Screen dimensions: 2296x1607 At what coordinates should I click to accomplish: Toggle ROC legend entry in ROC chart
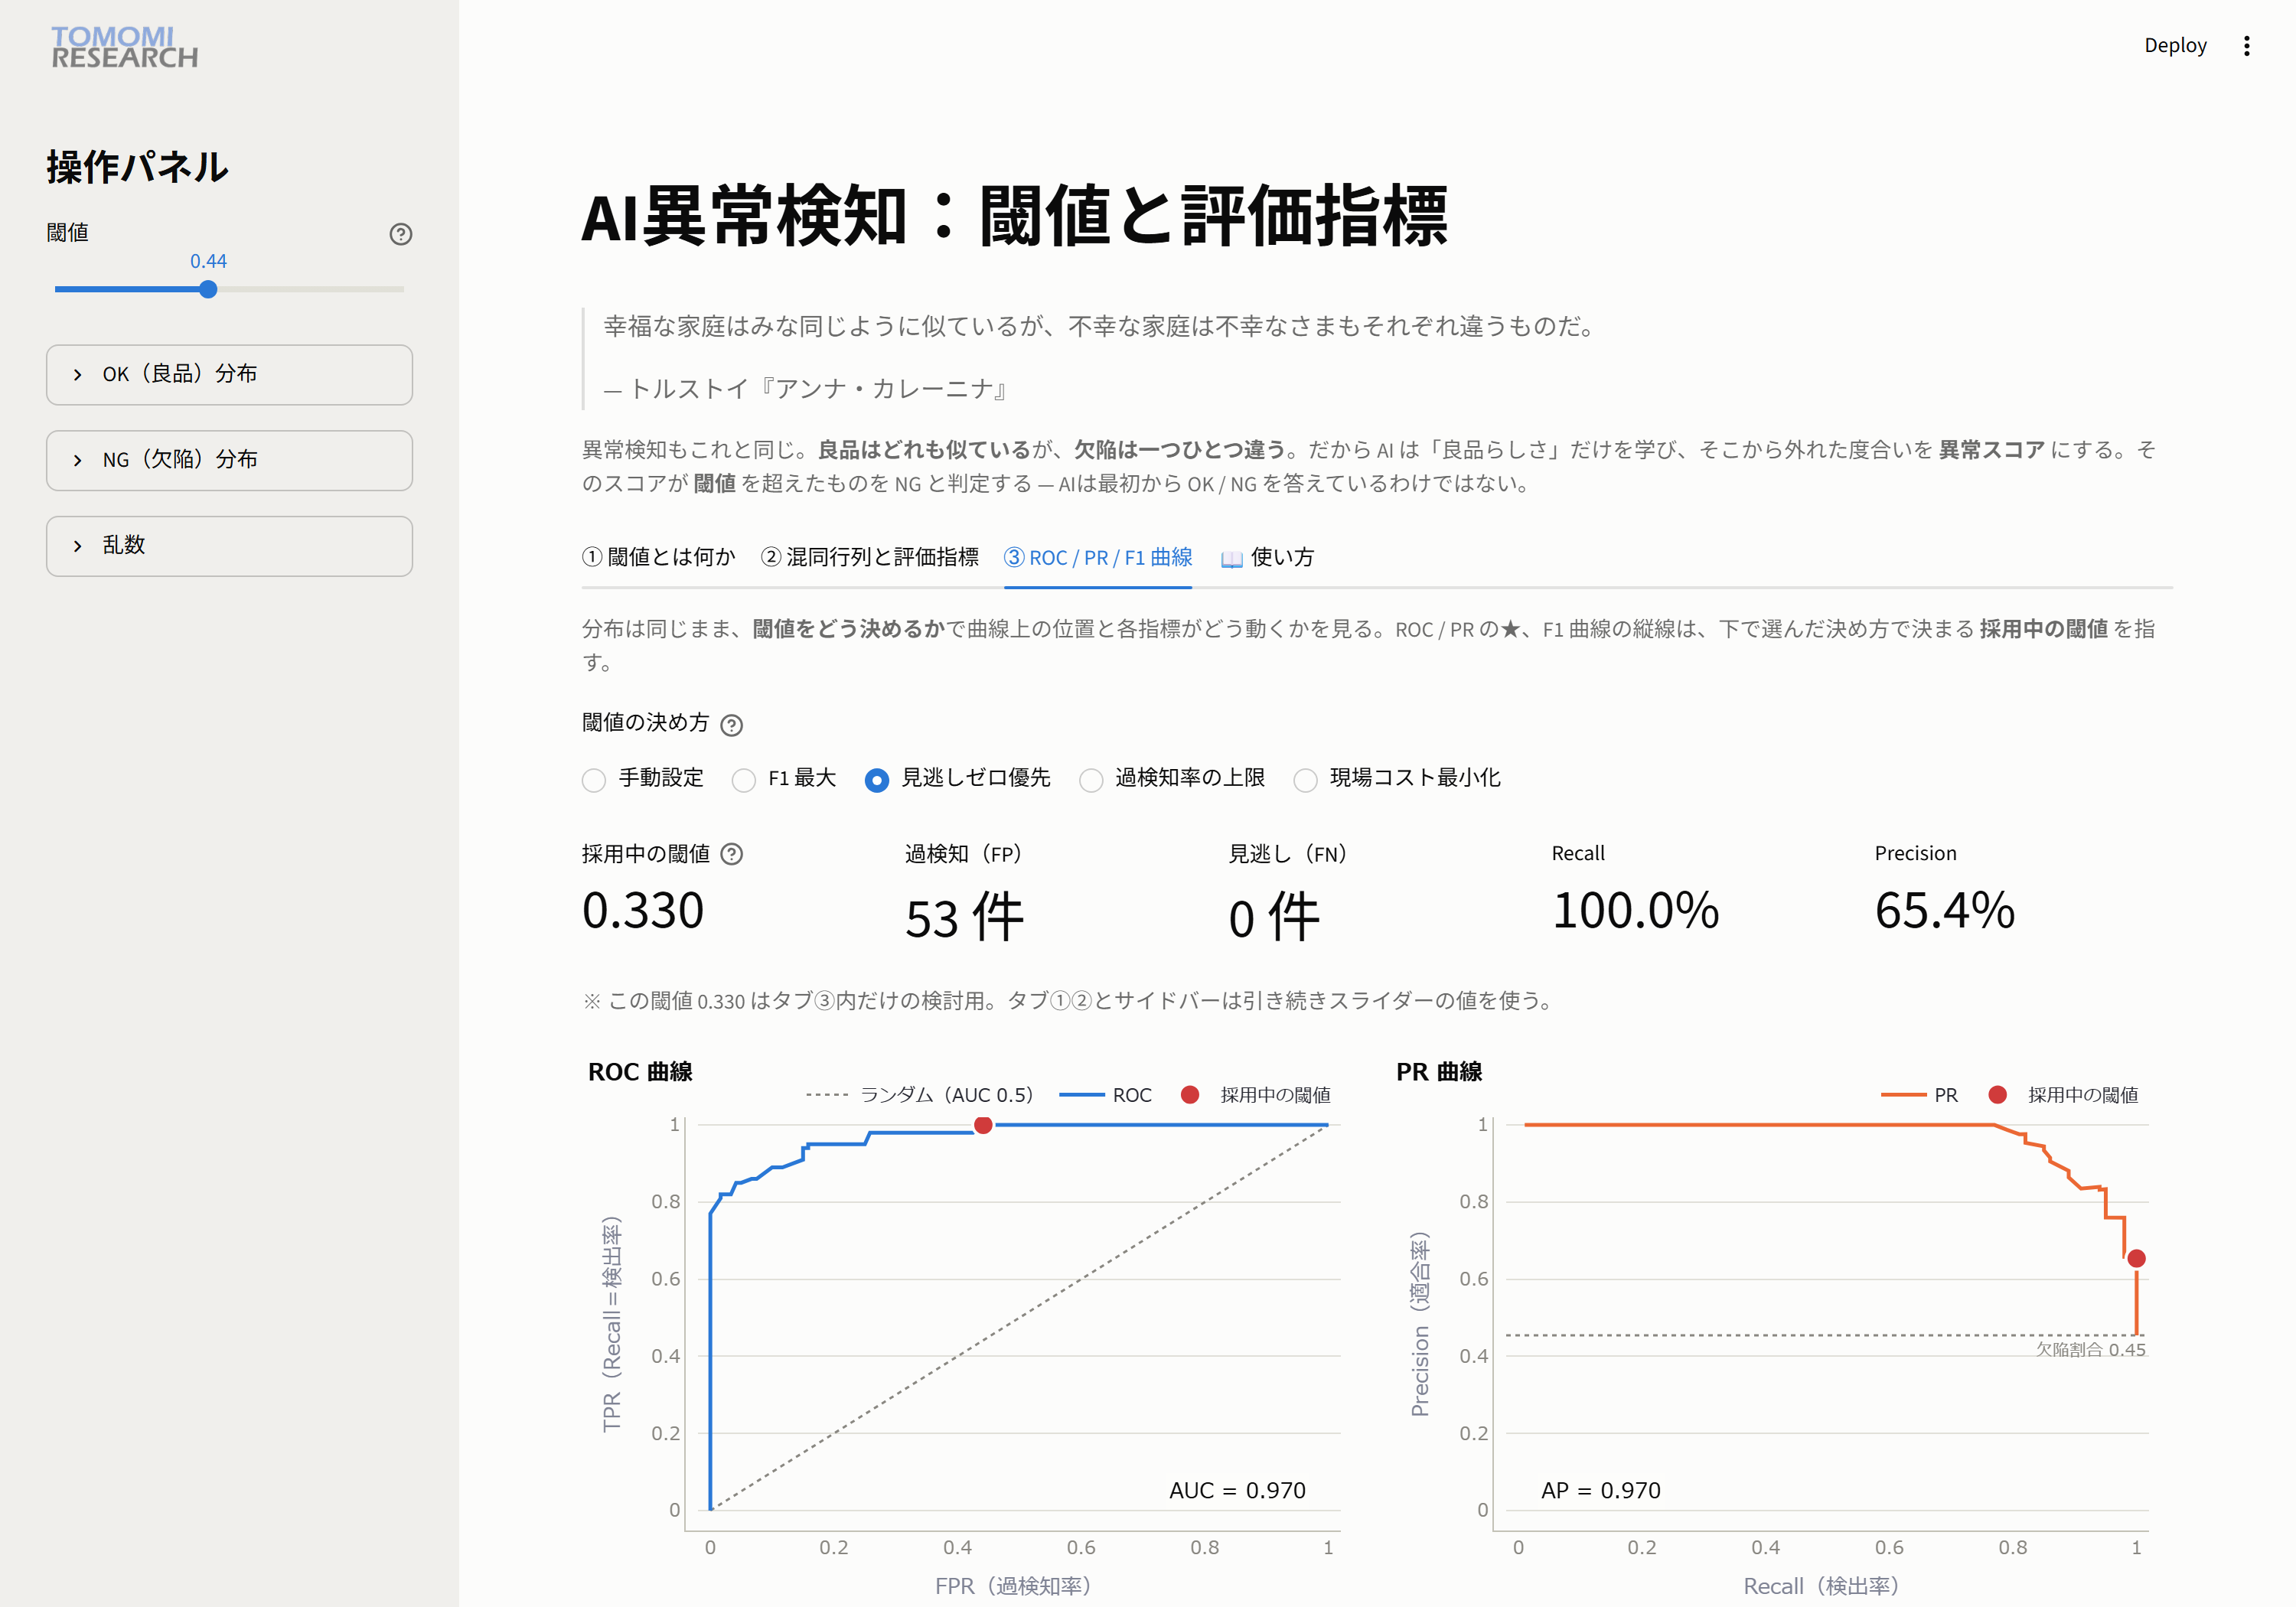click(1105, 1095)
